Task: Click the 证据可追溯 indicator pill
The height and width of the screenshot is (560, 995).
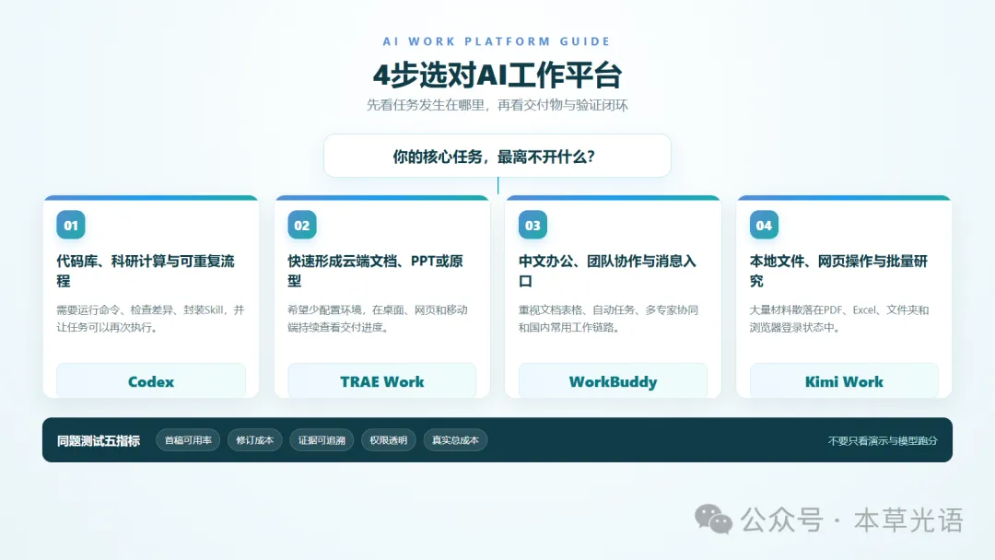Action: [322, 440]
